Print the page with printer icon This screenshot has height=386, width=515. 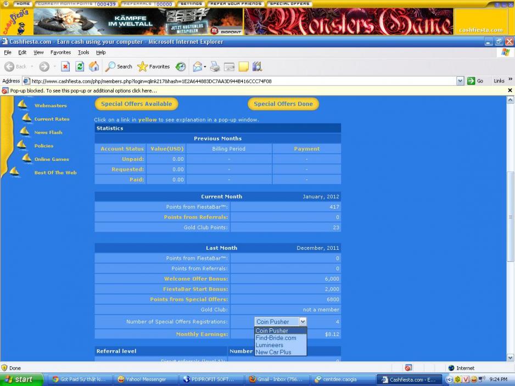pyautogui.click(x=215, y=66)
